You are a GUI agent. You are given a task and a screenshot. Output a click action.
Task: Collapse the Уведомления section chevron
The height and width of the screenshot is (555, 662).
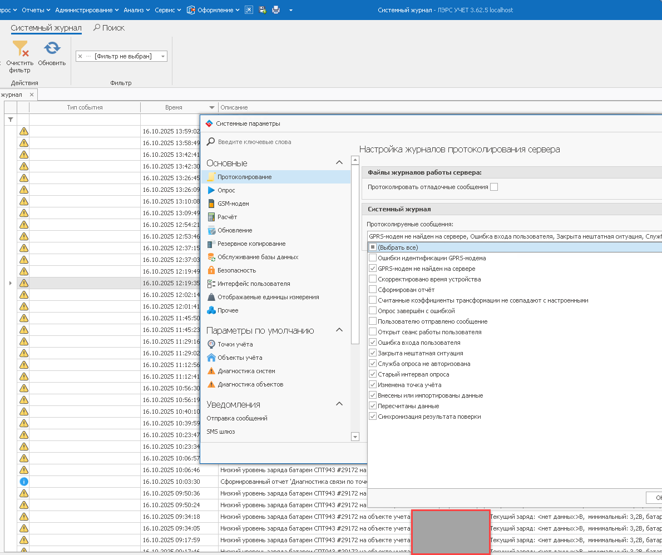(339, 404)
